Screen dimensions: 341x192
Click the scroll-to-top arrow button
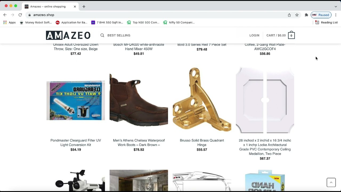331,182
